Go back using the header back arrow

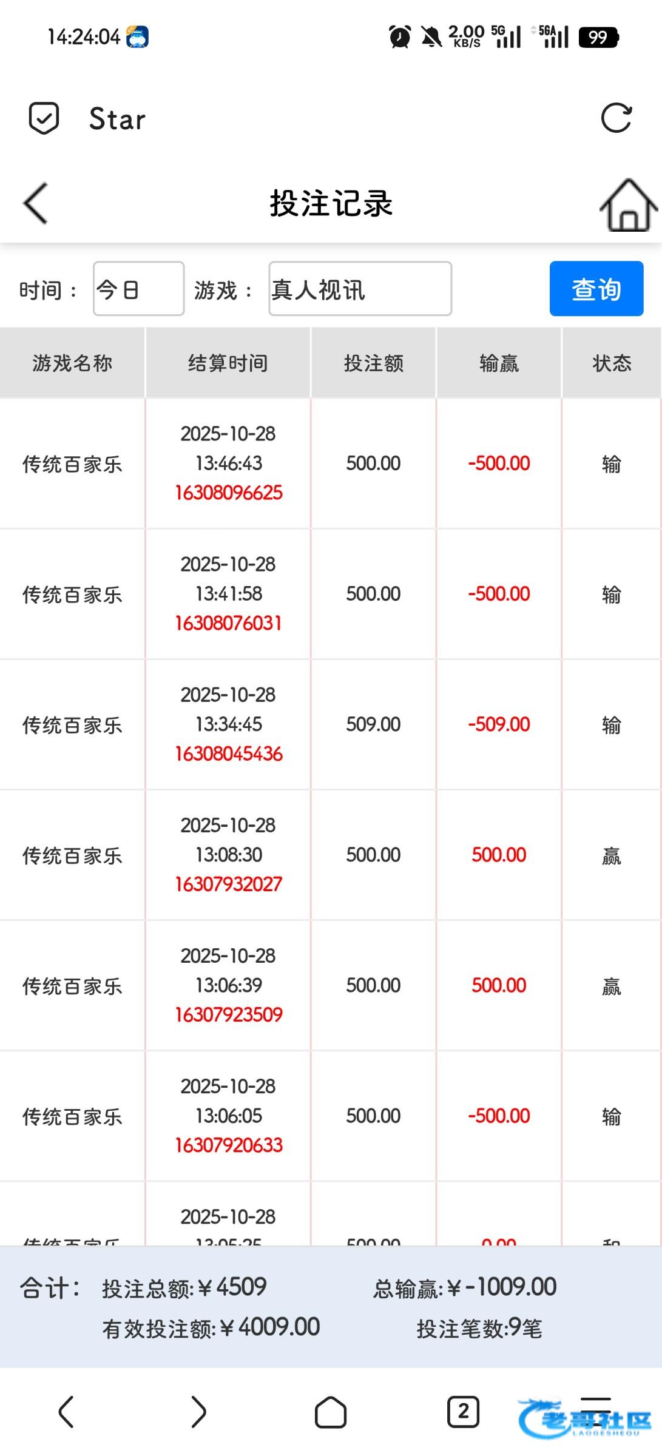tap(35, 203)
